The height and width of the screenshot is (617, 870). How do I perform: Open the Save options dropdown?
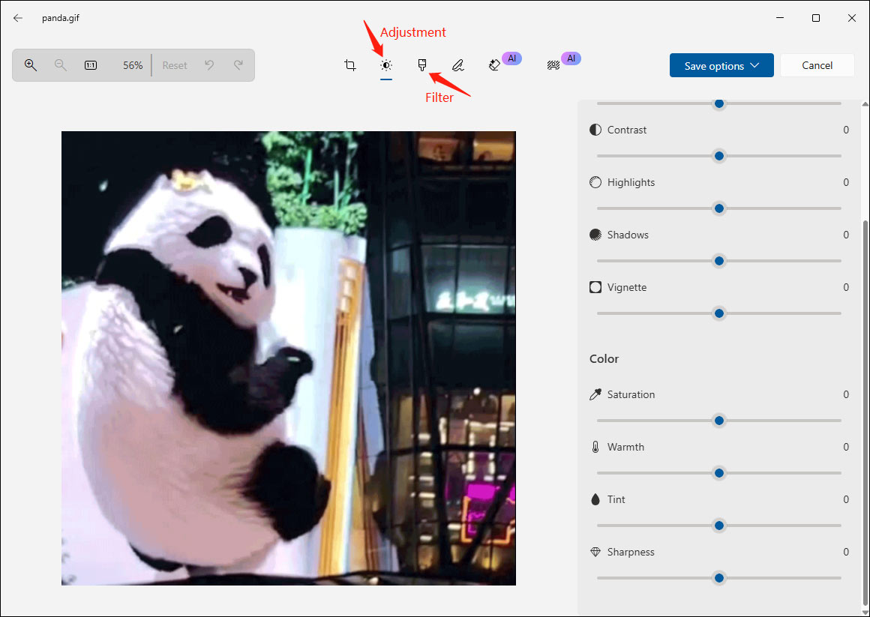(721, 65)
